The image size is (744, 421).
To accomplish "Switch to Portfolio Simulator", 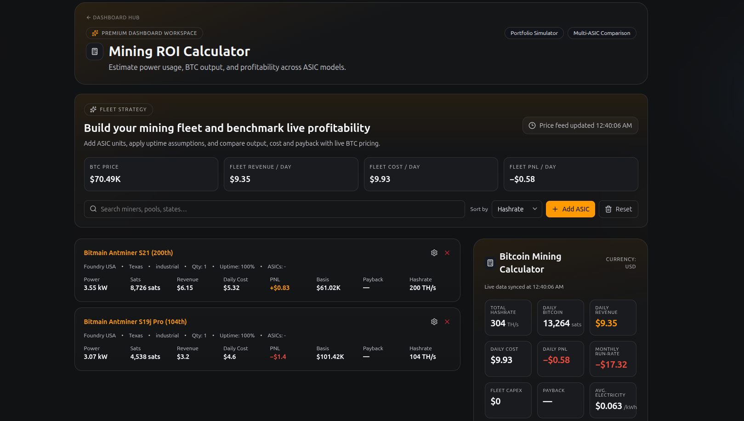I will [x=534, y=33].
